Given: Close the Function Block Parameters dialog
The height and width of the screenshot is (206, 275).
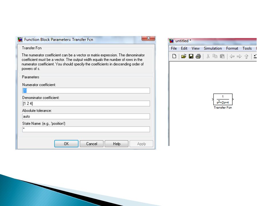Looking at the screenshot, I should [x=148, y=38].
